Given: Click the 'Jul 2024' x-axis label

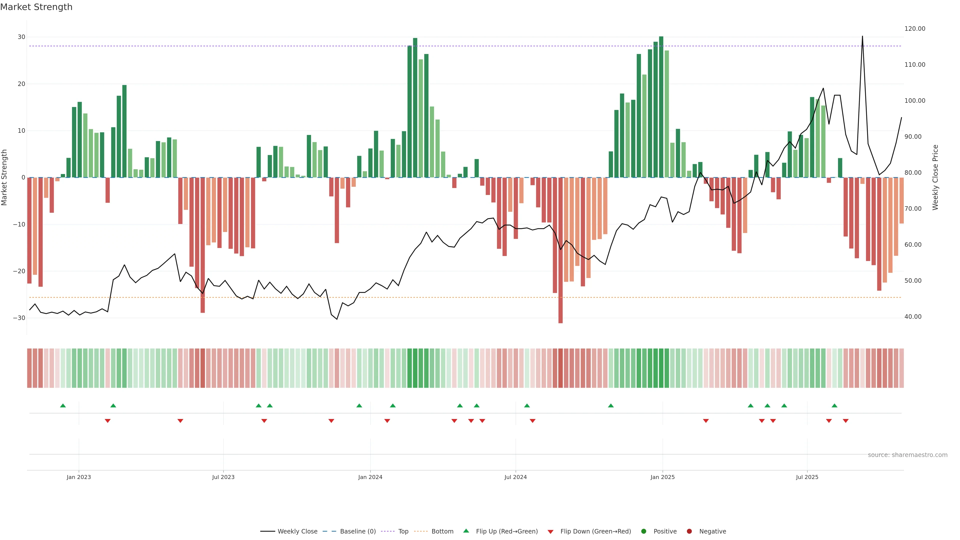Looking at the screenshot, I should [515, 477].
